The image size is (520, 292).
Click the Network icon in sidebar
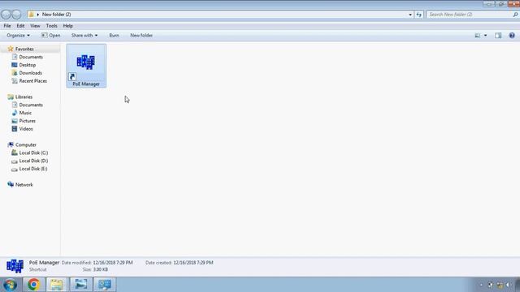pos(11,184)
